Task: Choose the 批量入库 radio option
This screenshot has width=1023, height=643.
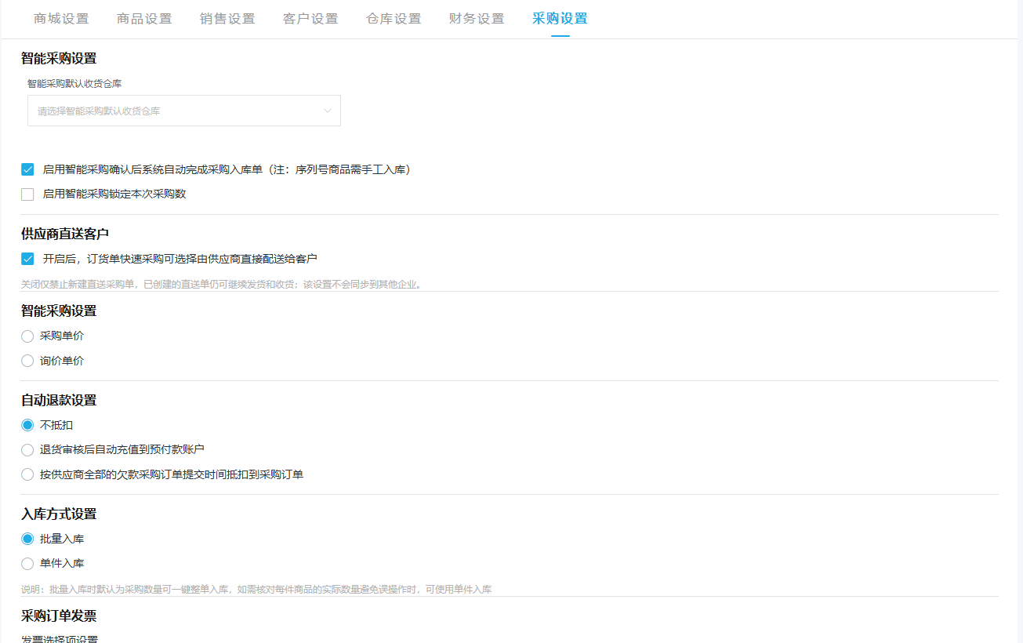Action: (x=27, y=539)
